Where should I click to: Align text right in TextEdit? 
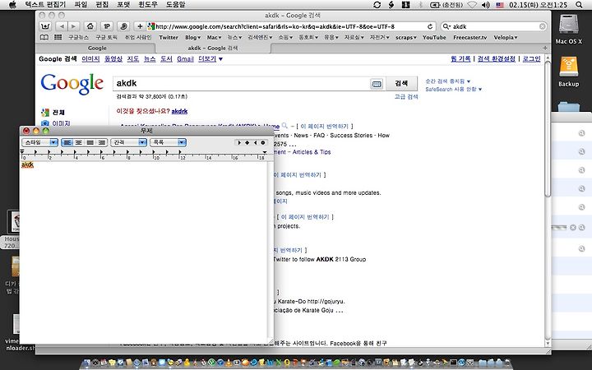pos(102,142)
